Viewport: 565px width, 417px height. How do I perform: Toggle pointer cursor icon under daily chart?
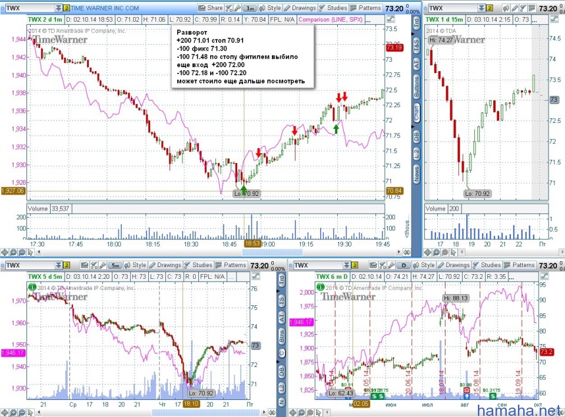[x=318, y=412]
